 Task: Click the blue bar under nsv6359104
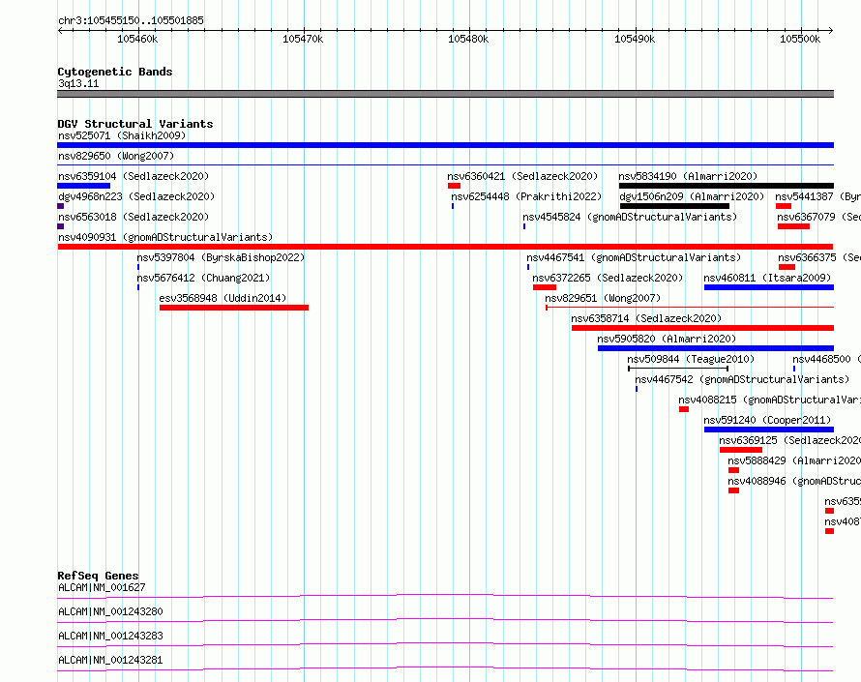point(84,186)
